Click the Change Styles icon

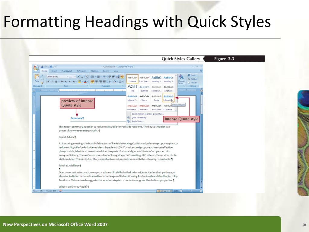[x=181, y=77]
